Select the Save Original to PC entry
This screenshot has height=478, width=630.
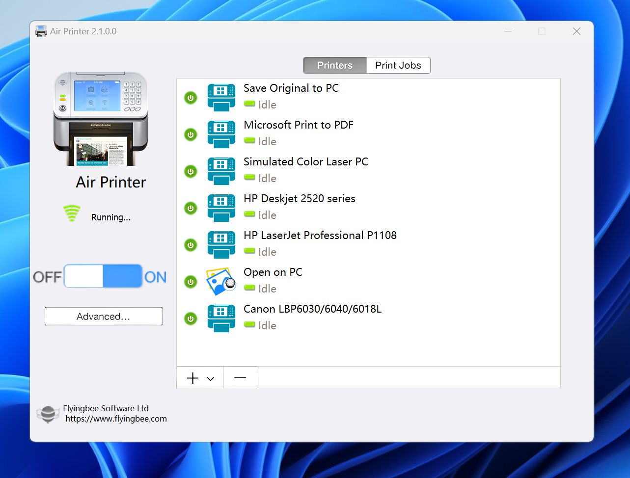click(368, 98)
